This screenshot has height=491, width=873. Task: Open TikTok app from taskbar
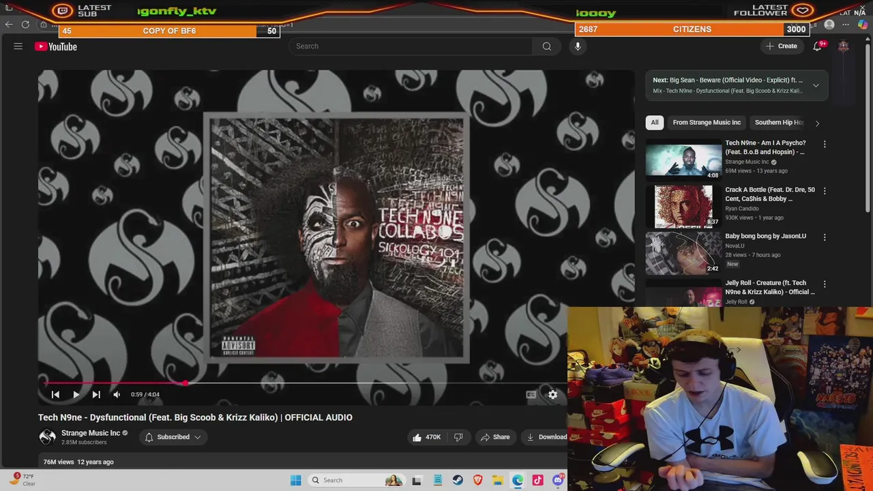coord(537,480)
